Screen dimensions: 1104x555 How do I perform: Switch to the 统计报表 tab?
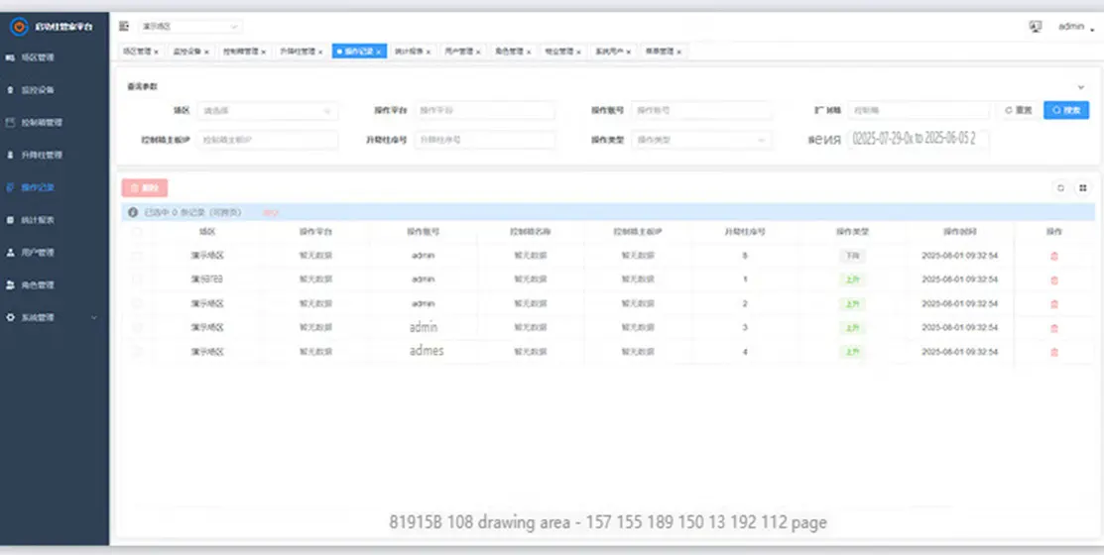tap(411, 52)
